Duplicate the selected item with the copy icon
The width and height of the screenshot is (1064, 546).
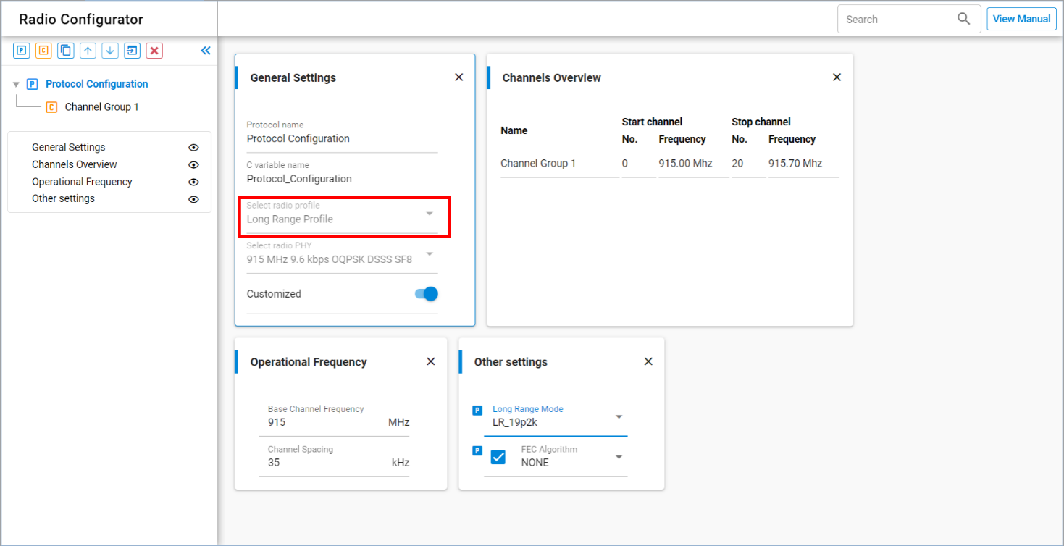(x=66, y=51)
